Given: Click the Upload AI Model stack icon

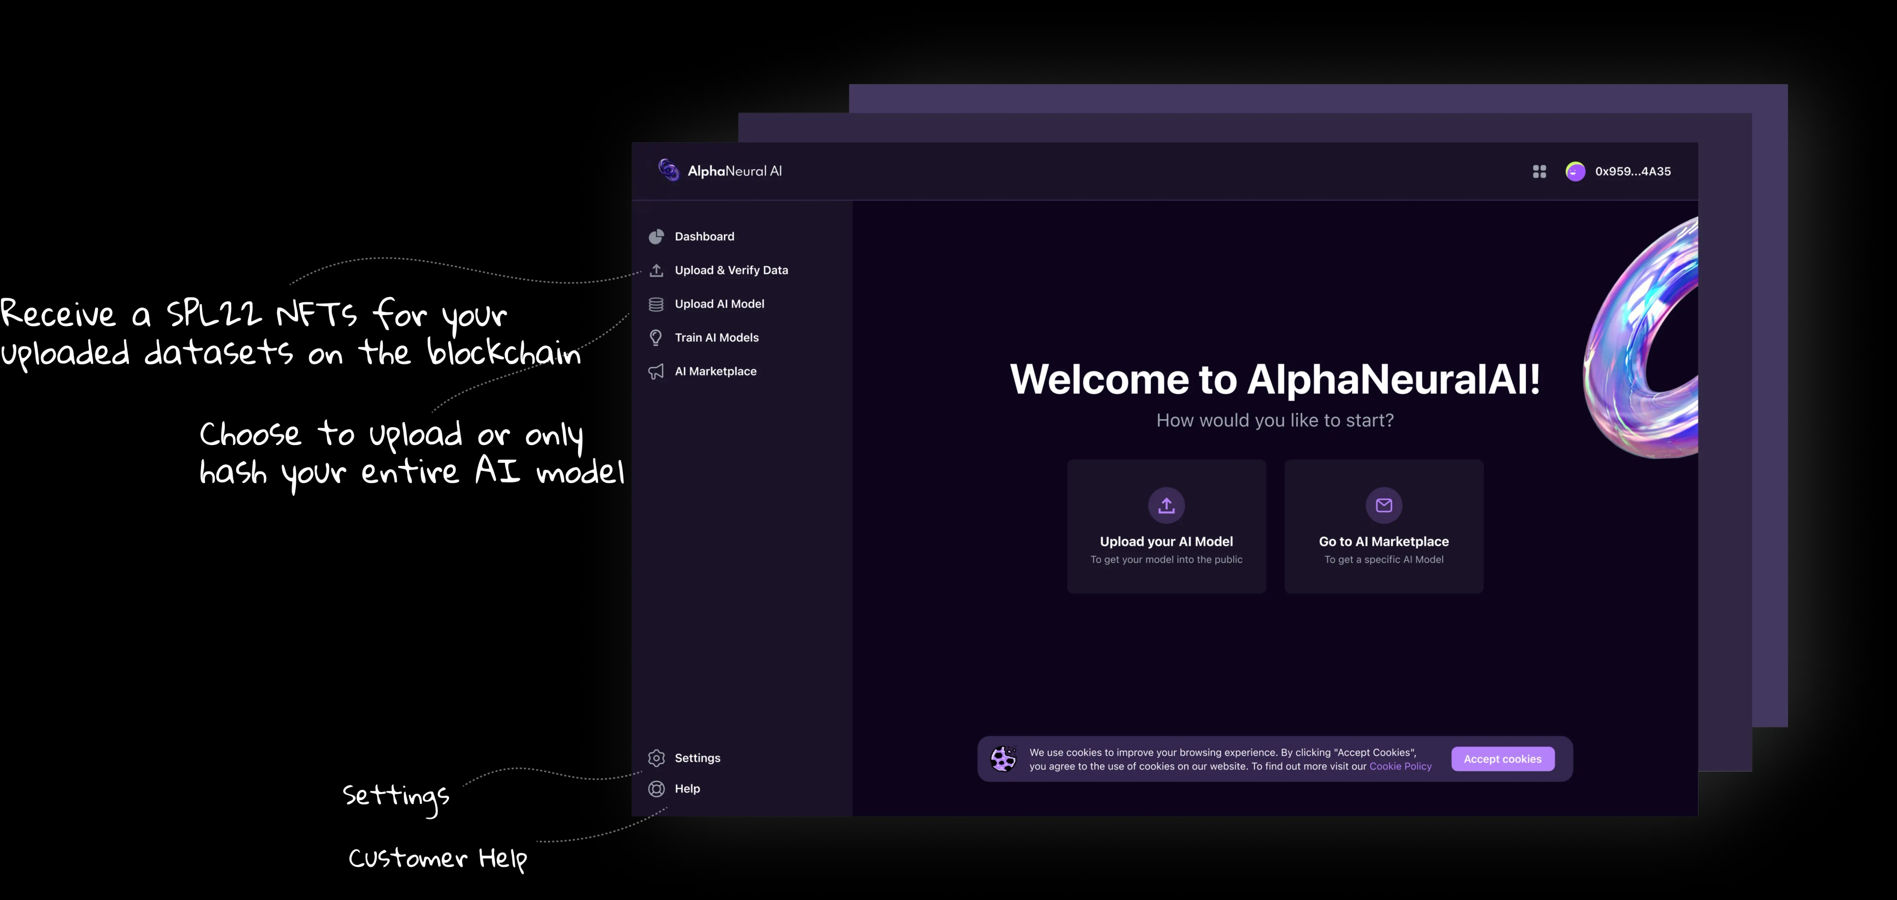Looking at the screenshot, I should coord(656,304).
